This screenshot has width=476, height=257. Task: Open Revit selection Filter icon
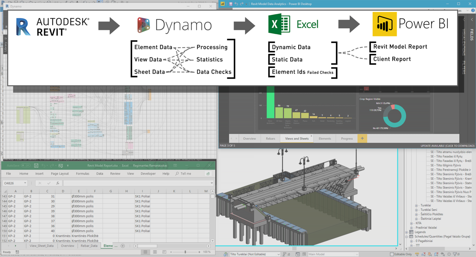pyautogui.click(x=456, y=254)
